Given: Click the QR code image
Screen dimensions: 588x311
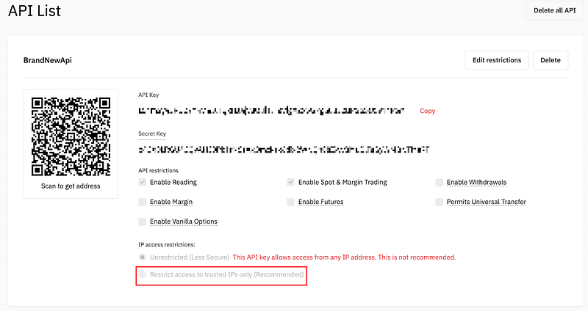Looking at the screenshot, I should [x=71, y=136].
